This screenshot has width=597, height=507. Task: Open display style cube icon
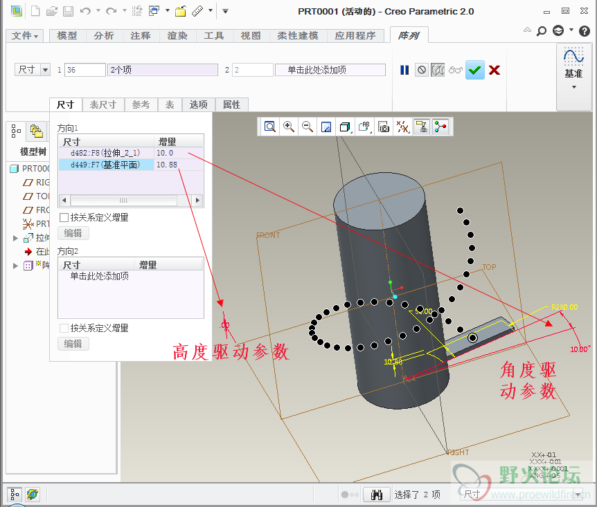click(x=345, y=127)
